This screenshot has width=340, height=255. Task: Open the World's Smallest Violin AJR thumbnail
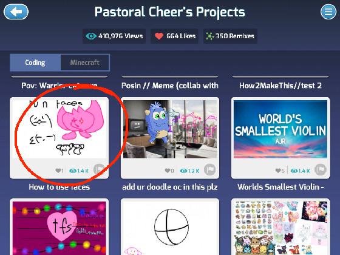click(x=280, y=129)
